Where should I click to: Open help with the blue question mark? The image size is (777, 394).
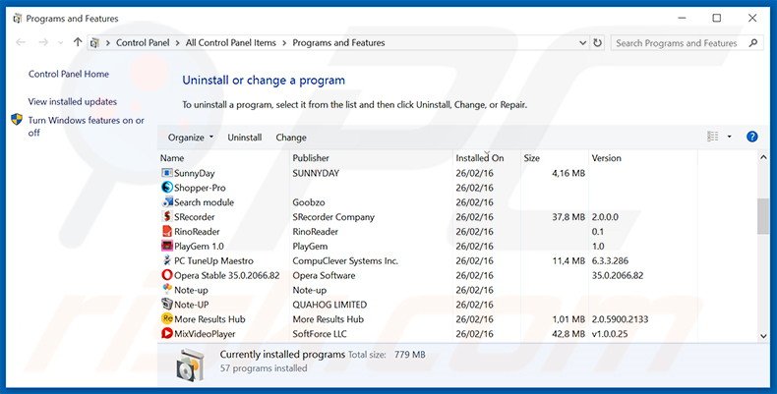751,137
